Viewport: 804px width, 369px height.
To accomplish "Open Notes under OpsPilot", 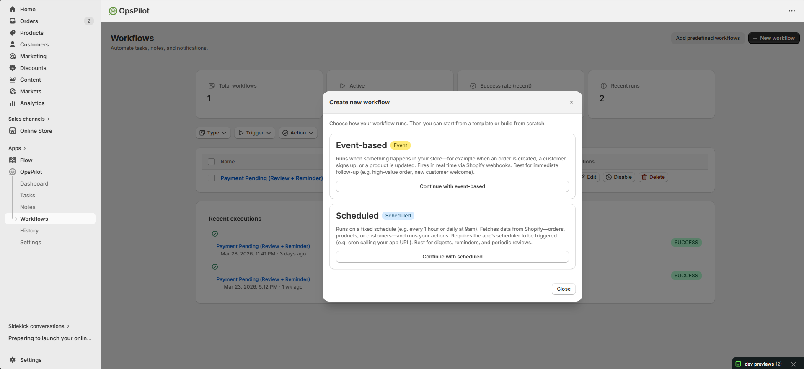I will tap(28, 207).
